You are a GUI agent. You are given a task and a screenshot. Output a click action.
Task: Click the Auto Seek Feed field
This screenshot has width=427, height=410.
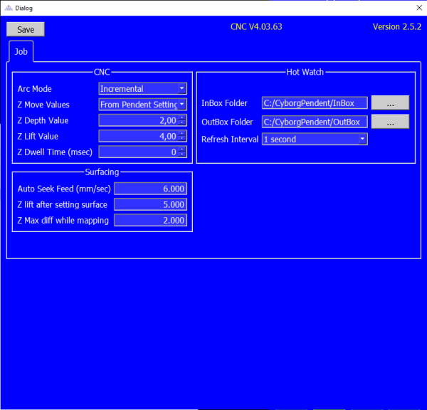(x=151, y=189)
